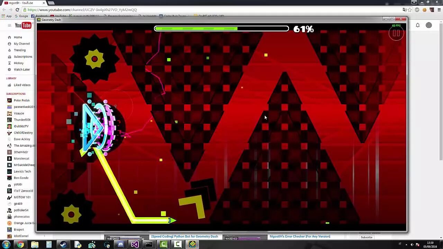Click Home icon in YouTube sidebar
The height and width of the screenshot is (249, 443).
coord(9,37)
